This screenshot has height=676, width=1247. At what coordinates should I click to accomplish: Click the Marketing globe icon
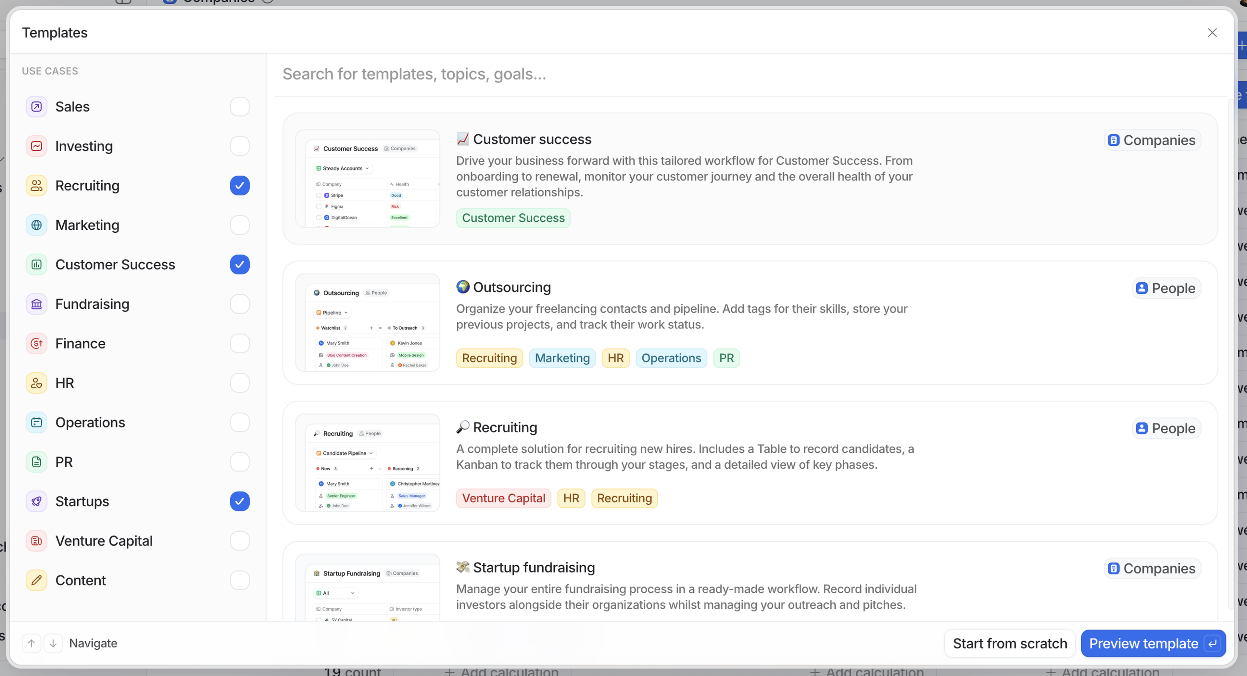pos(36,225)
